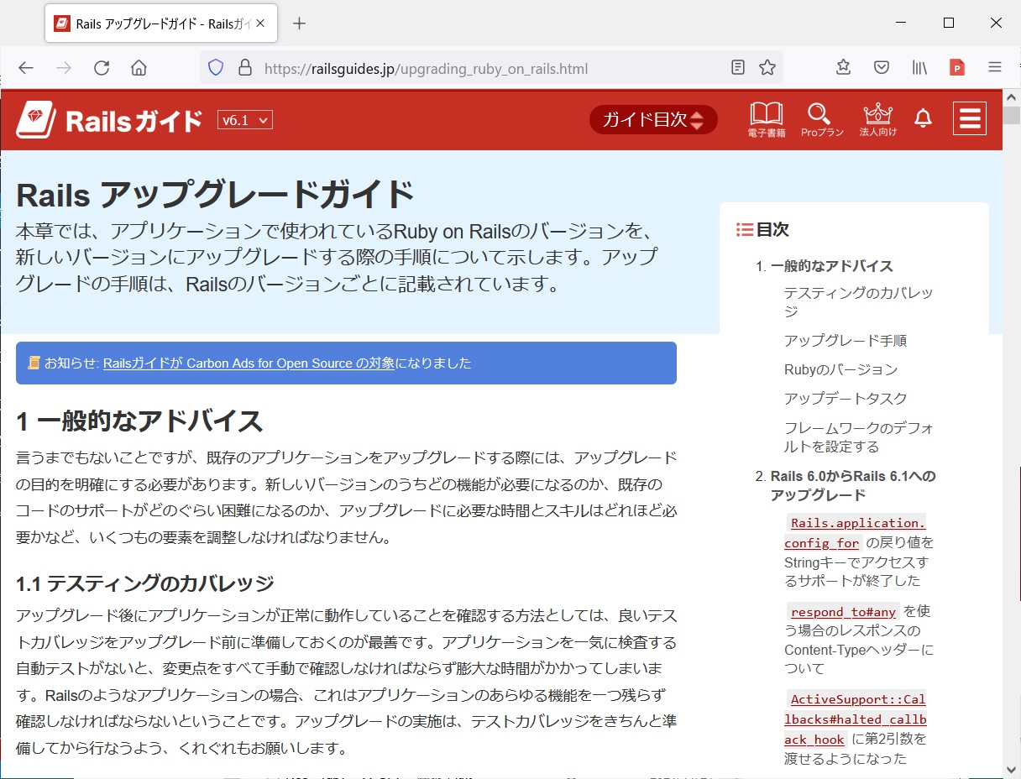
Task: Open the 法人向け crown icon
Action: 878,120
